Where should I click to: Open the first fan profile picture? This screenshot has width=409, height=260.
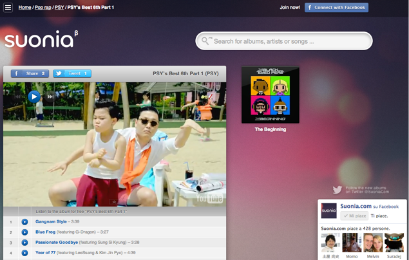pos(330,243)
